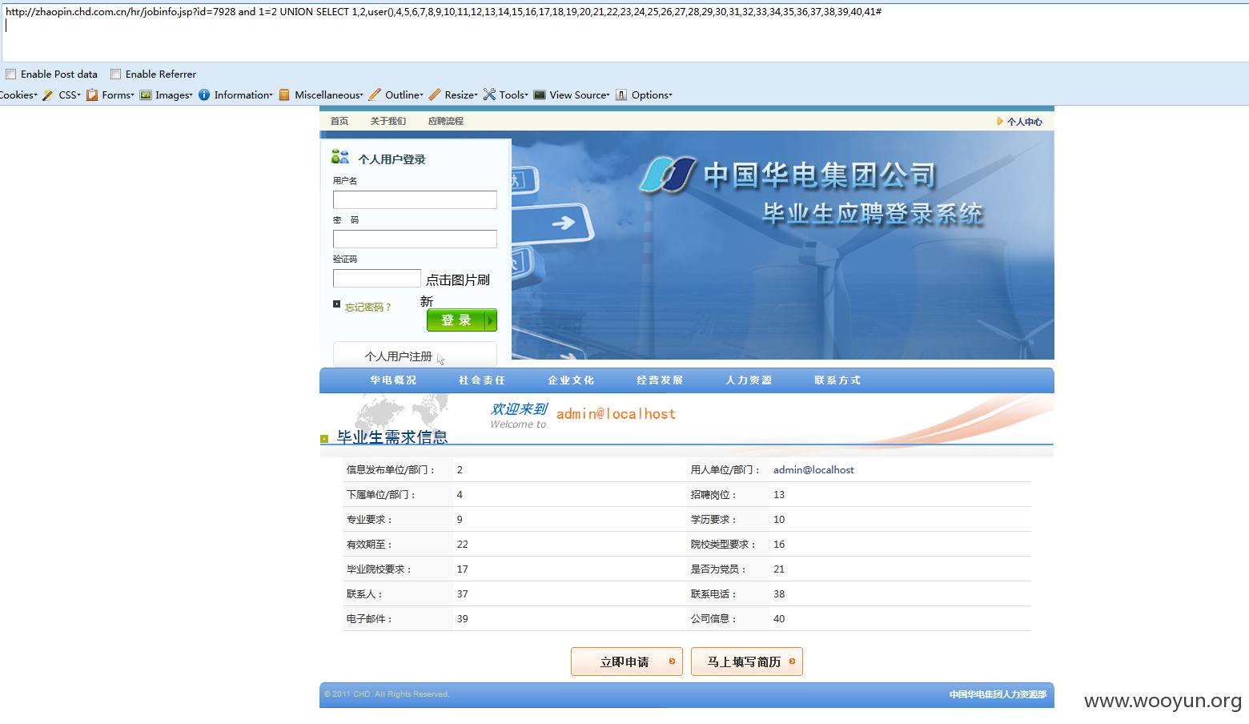Select value 10 in 学历要求 row

[779, 520]
